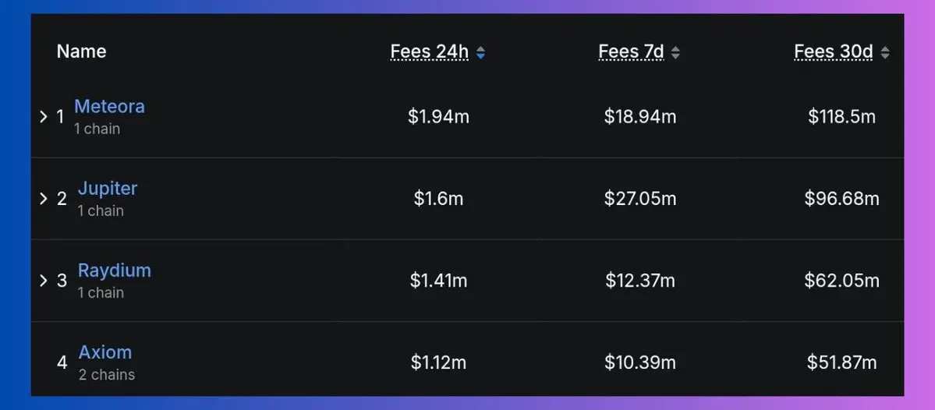Sort by Fees 24h column header
Viewport: 935px width, 410px height.
[430, 52]
